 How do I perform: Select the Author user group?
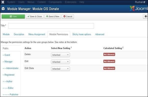(7, 81)
